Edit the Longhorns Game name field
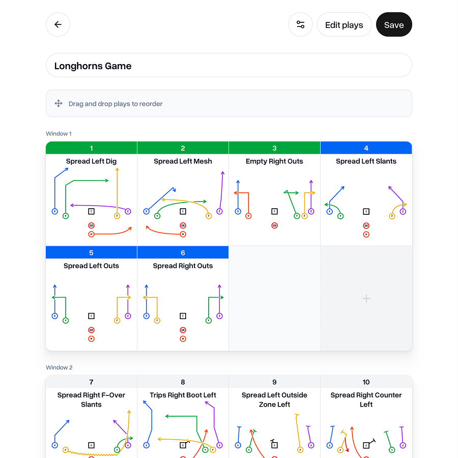This screenshot has width=458, height=458. 228,66
